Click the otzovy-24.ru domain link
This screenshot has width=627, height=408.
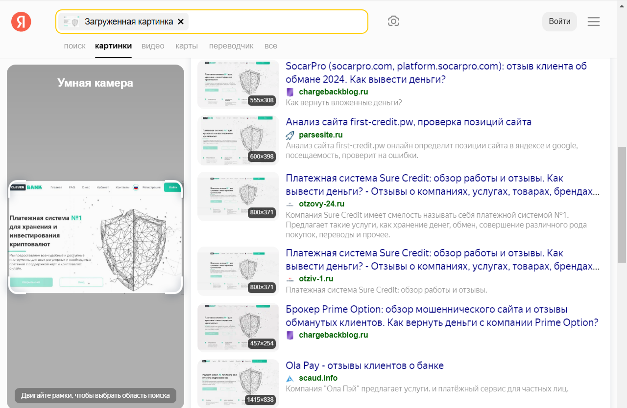pos(321,204)
